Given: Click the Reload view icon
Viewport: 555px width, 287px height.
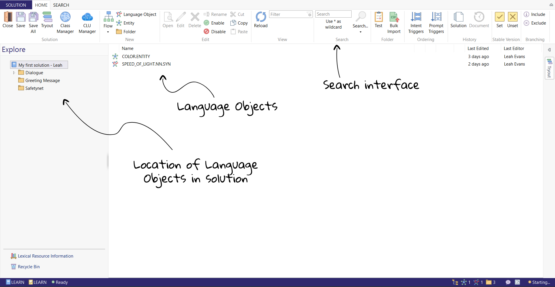Looking at the screenshot, I should click(261, 20).
